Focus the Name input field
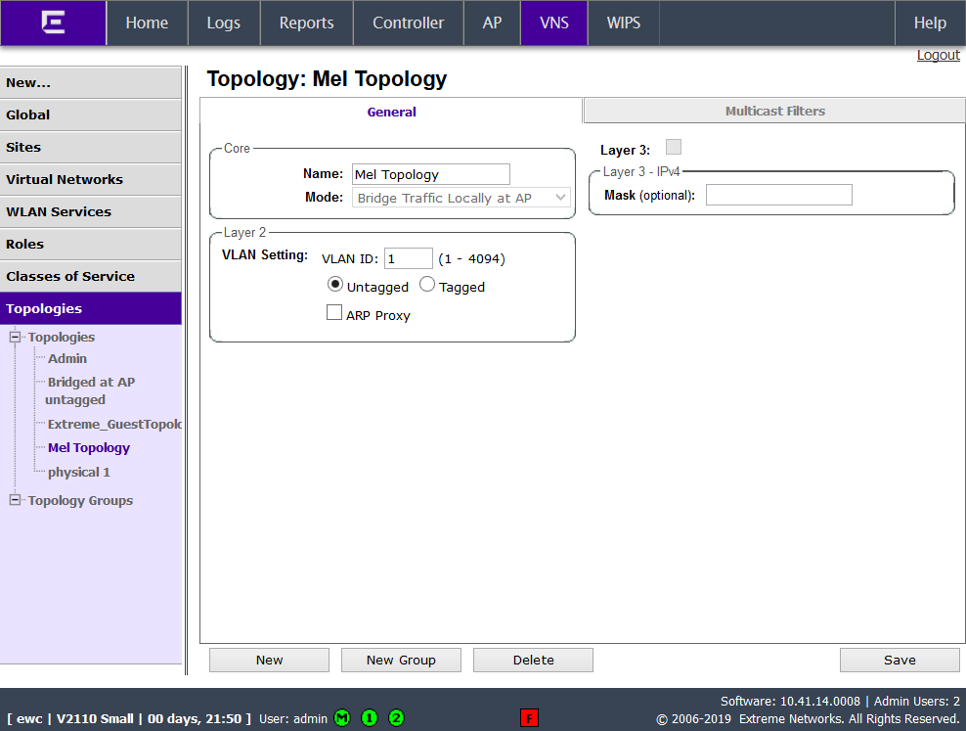The height and width of the screenshot is (731, 966). click(430, 174)
